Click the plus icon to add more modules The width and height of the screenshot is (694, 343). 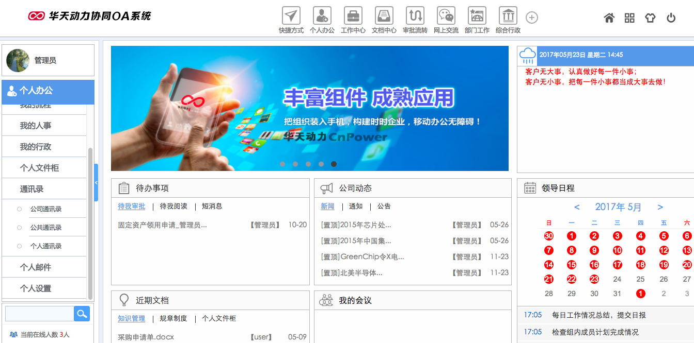click(532, 17)
